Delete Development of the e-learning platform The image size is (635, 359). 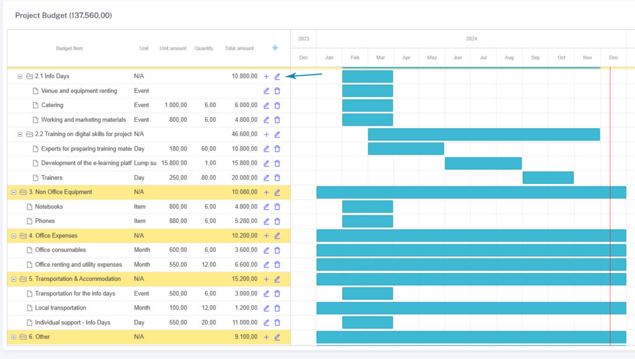277,163
